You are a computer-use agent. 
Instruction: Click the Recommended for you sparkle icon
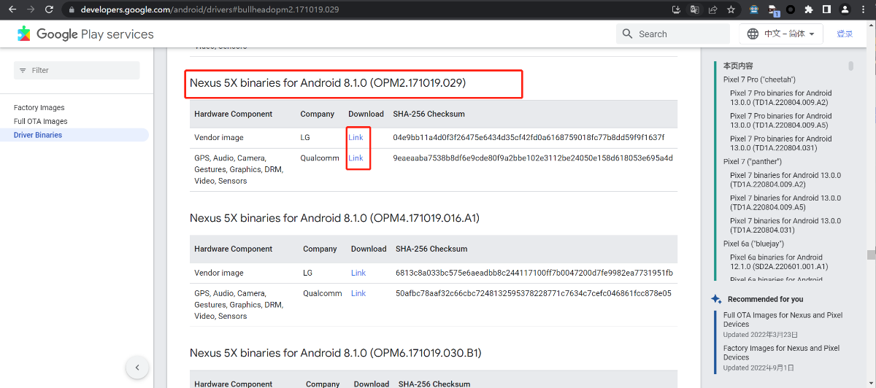(716, 299)
